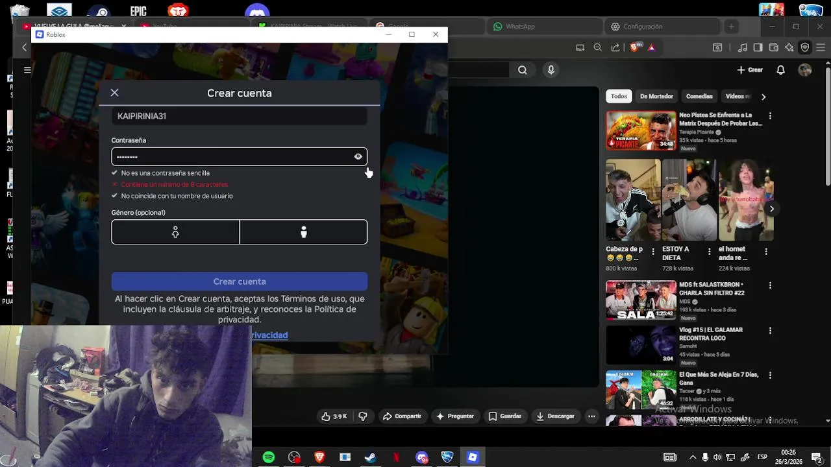Click Vlog #15 EL CALAMAR video title
This screenshot has height=467, width=831.
[711, 333]
